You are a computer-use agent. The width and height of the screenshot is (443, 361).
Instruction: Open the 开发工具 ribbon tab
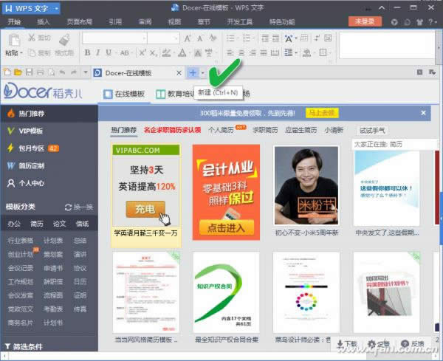coord(240,21)
